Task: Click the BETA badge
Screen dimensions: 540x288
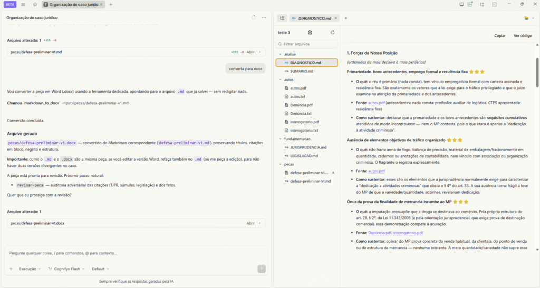Action: coord(10,4)
